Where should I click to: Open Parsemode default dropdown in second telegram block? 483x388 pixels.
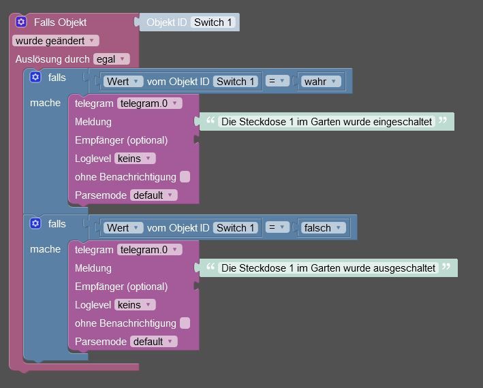pos(153,342)
